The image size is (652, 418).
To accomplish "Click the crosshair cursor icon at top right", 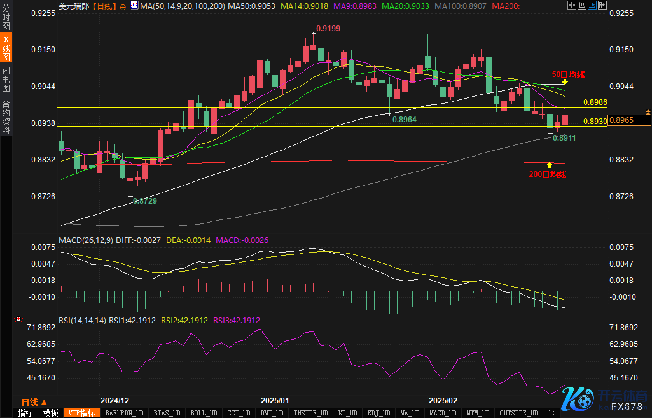I will (x=572, y=5).
